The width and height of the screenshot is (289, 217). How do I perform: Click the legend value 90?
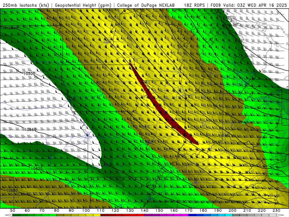pyautogui.click(x=71, y=210)
